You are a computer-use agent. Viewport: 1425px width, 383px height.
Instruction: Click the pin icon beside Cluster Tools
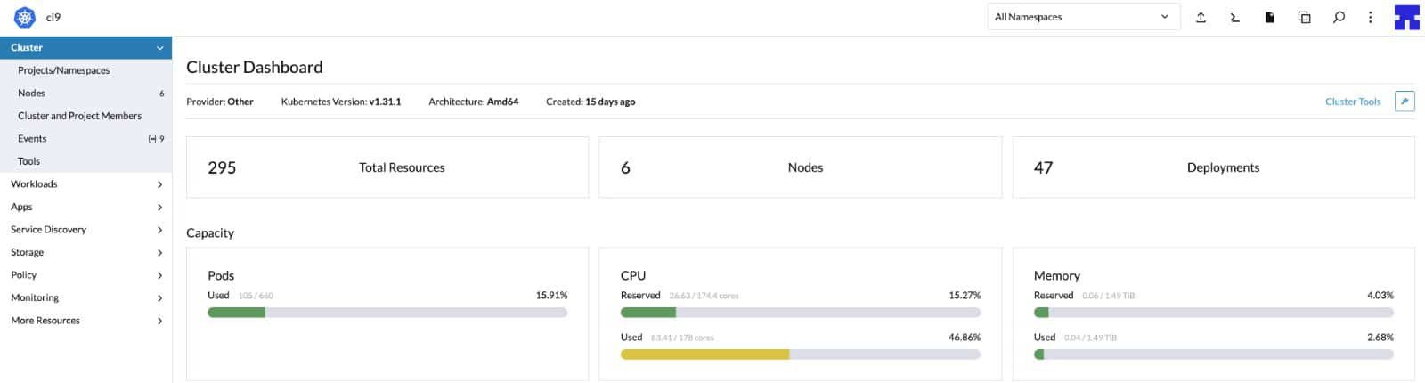click(1404, 102)
